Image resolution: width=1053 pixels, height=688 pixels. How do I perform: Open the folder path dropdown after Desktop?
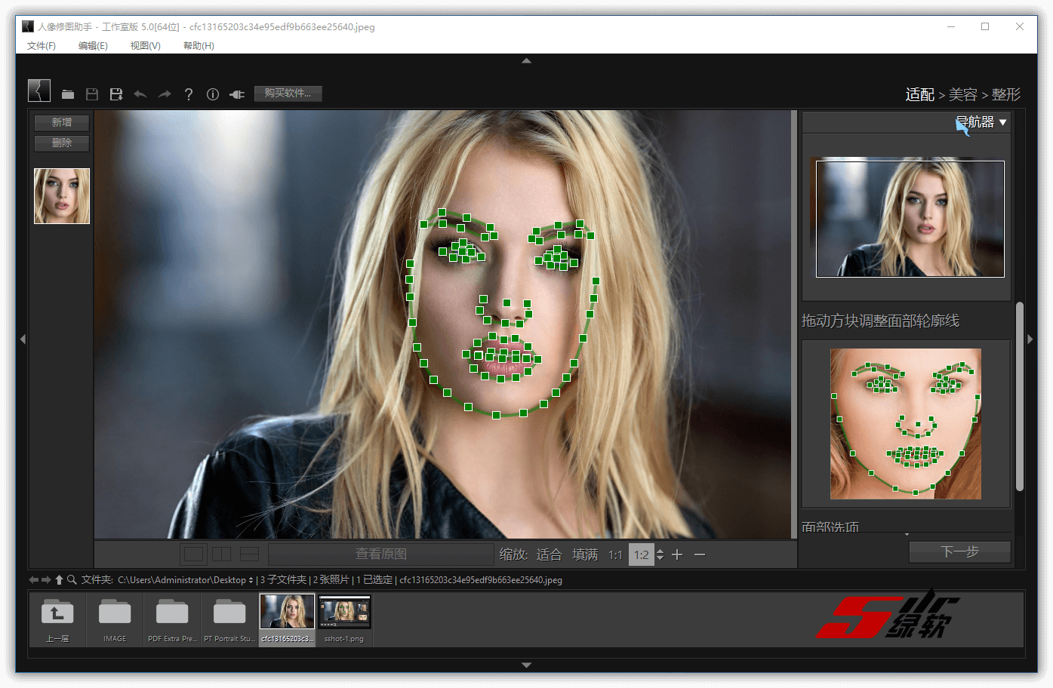[251, 580]
